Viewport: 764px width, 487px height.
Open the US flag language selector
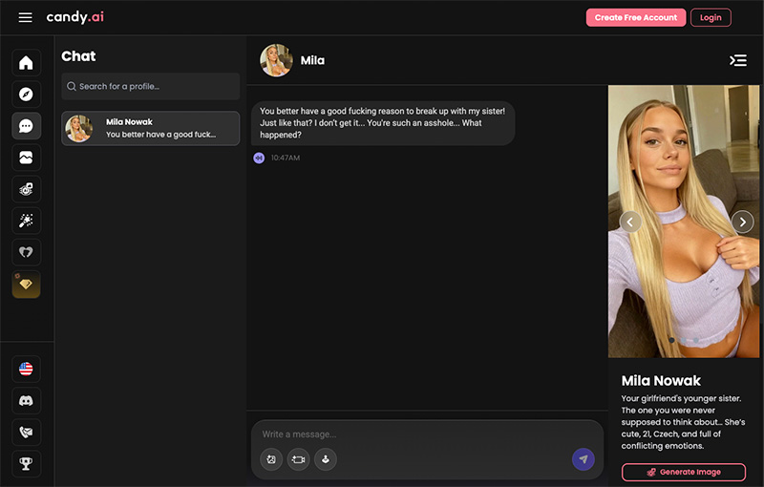pos(26,369)
